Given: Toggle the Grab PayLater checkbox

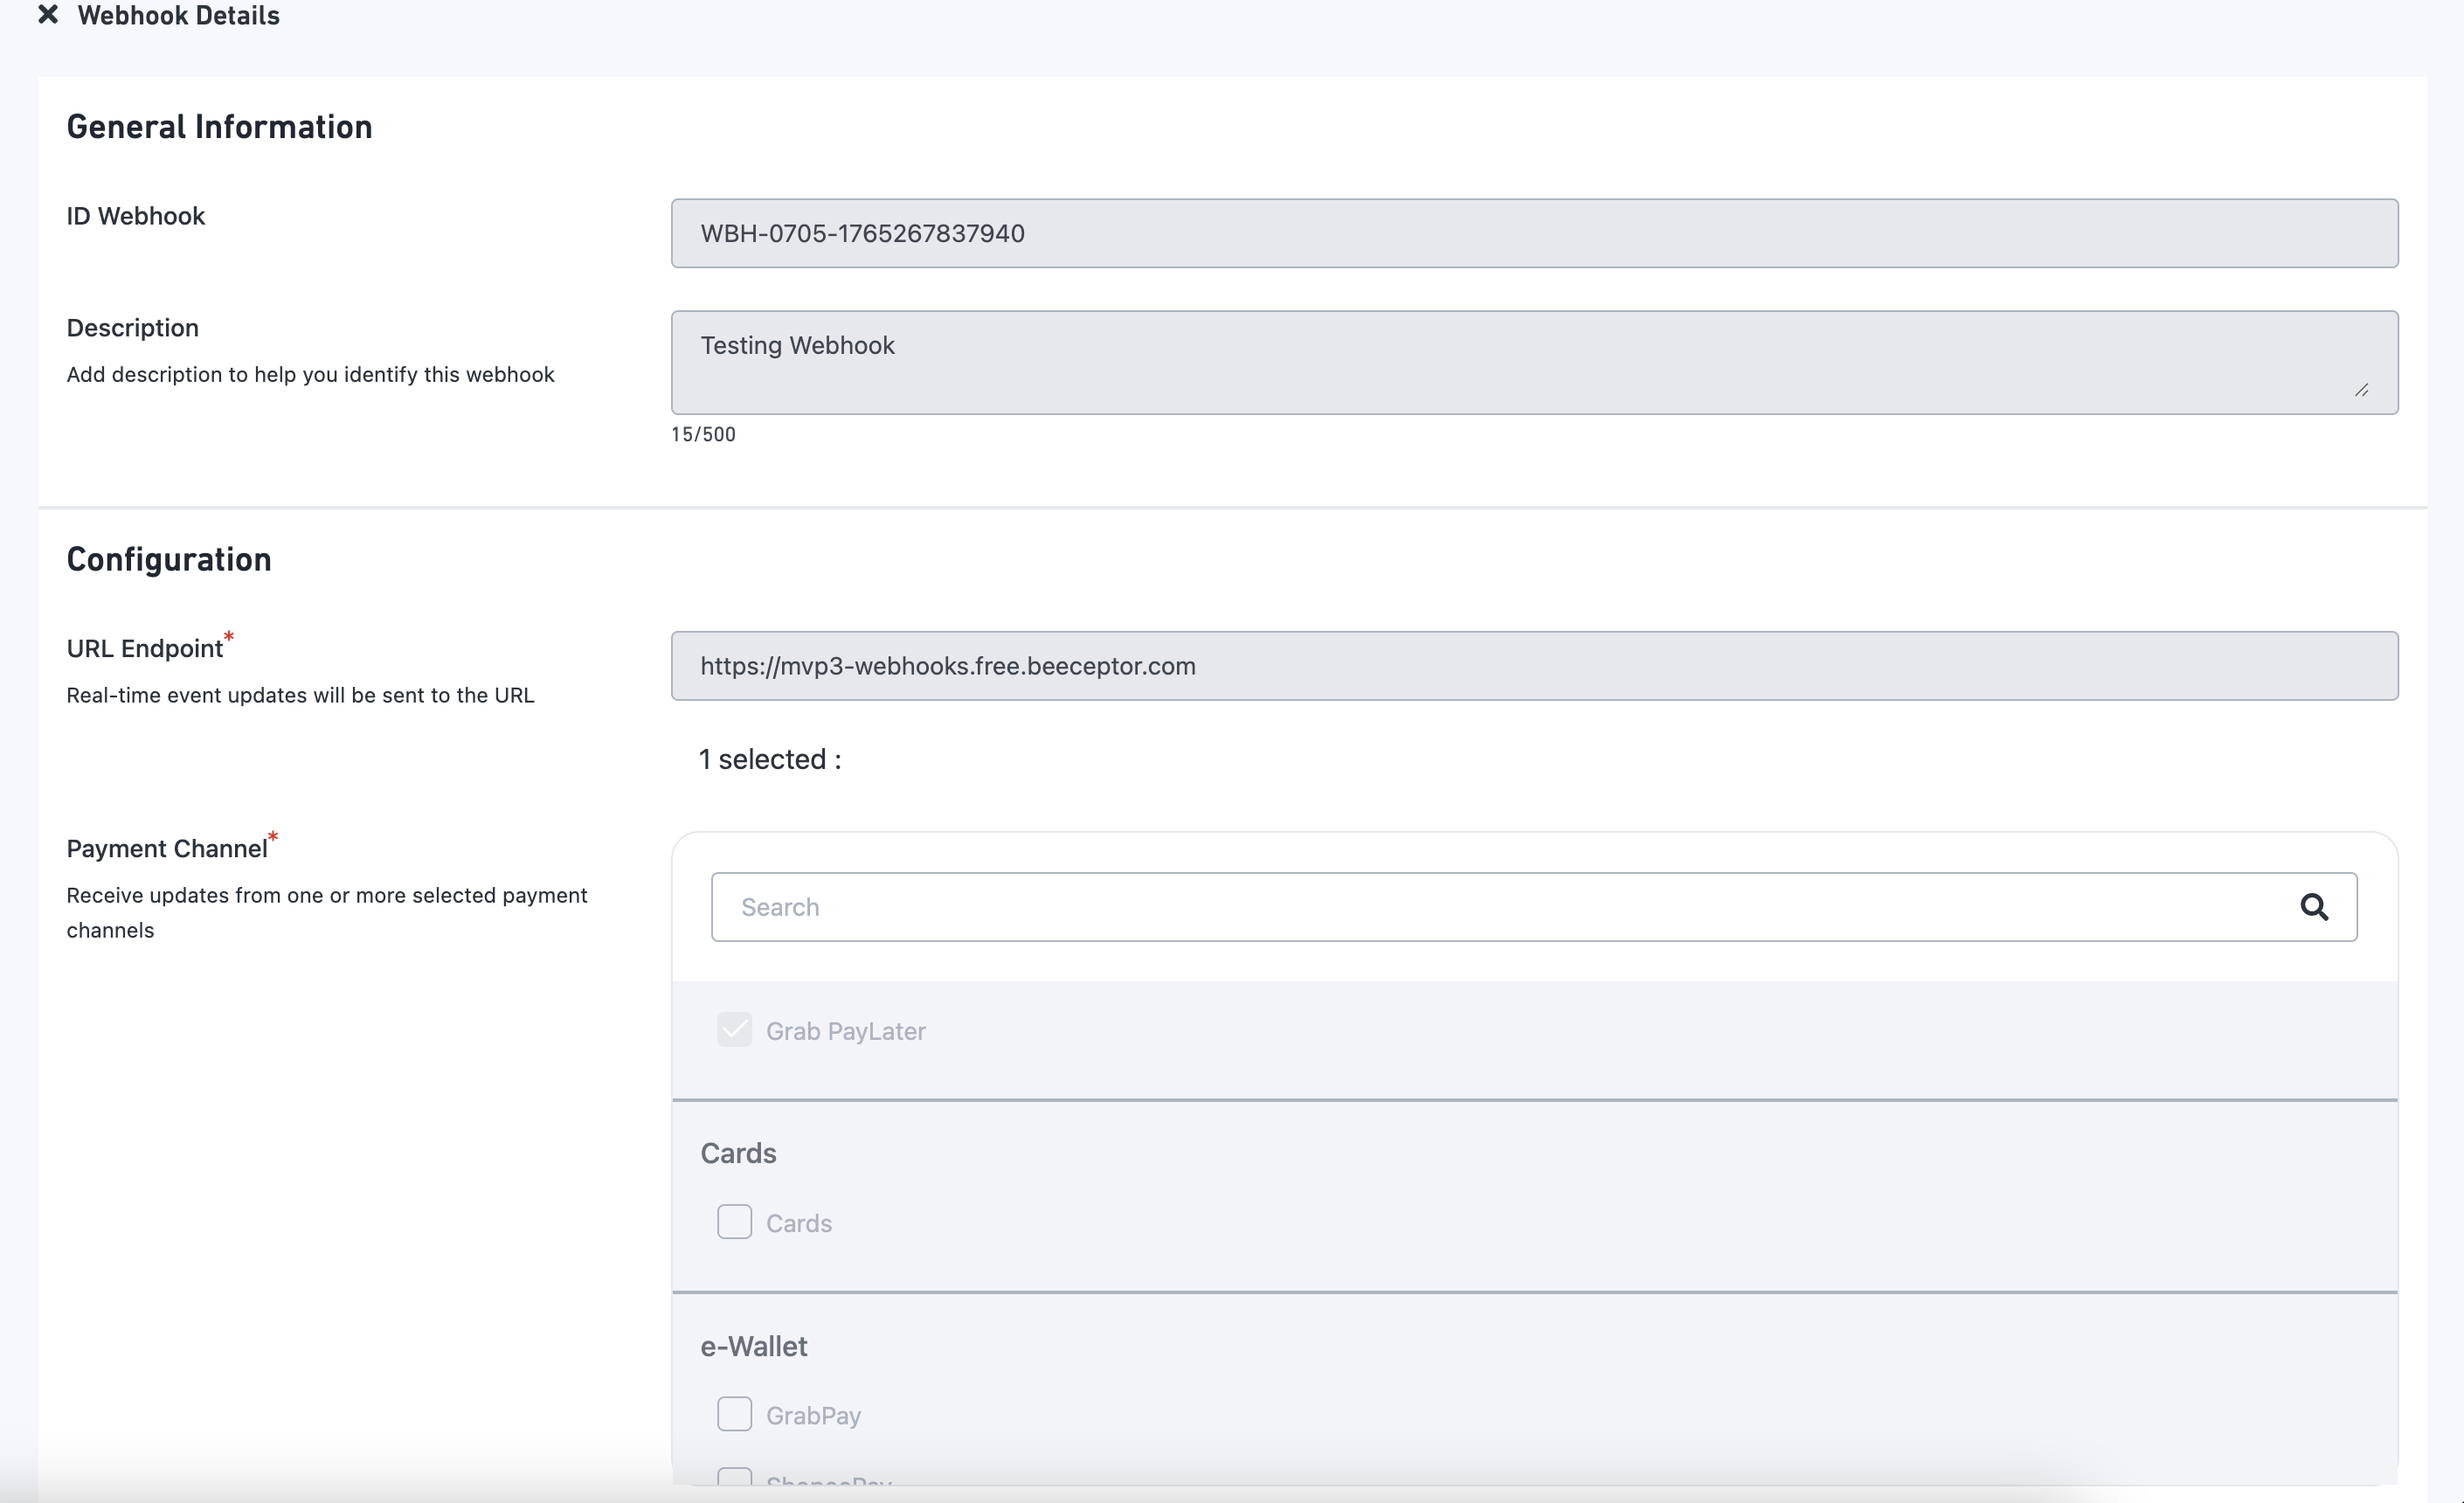Looking at the screenshot, I should (x=734, y=1030).
